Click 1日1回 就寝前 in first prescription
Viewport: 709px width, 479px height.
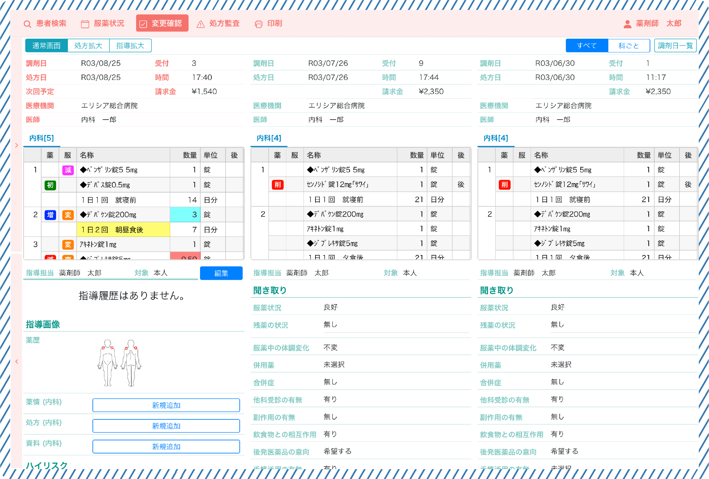(x=109, y=200)
